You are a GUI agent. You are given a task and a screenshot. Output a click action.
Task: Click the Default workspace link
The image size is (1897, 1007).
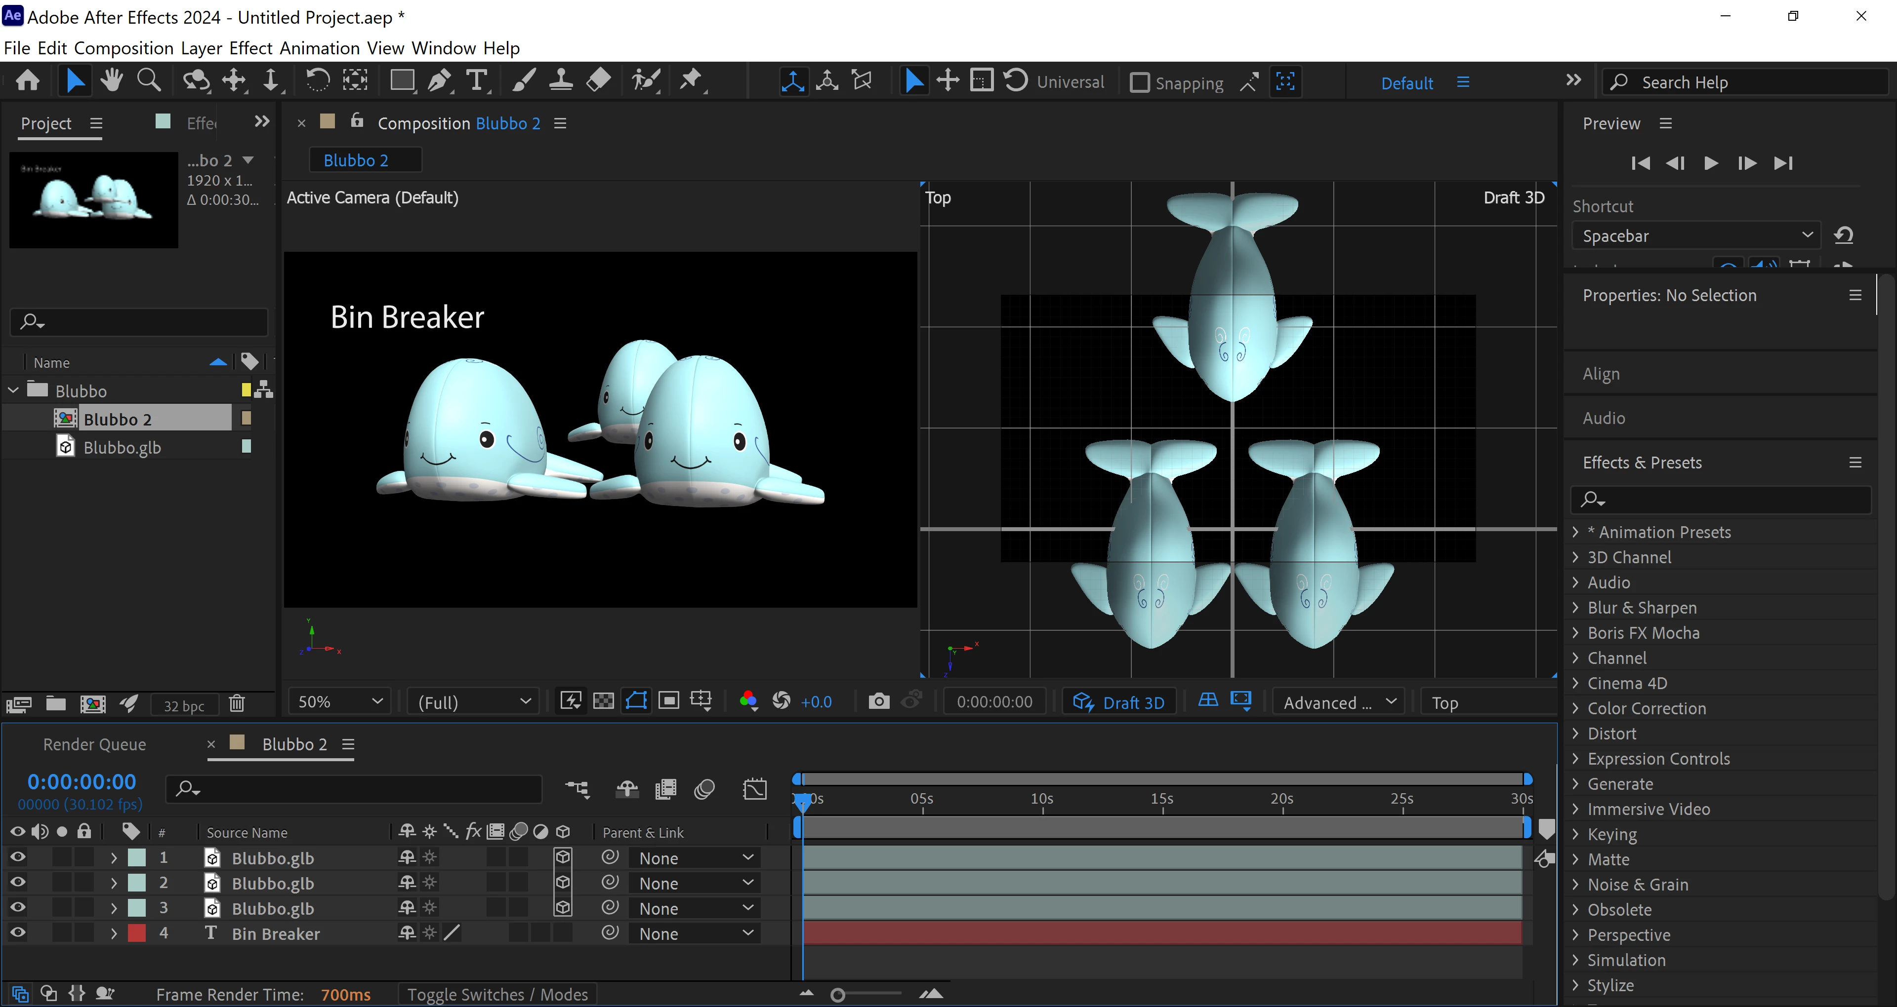[1406, 82]
